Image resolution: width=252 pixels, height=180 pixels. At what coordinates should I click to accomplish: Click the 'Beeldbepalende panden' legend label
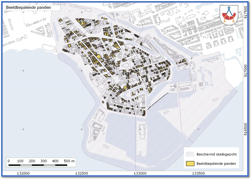coord(216,164)
